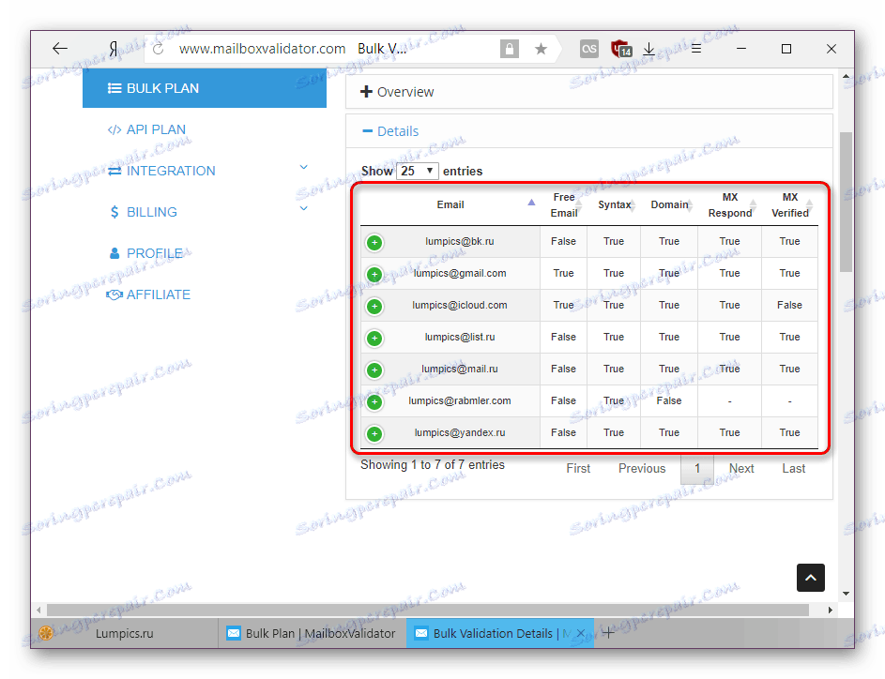Screen dimensions: 885x679
Task: Open the AFFILIATE menu item
Action: [148, 294]
